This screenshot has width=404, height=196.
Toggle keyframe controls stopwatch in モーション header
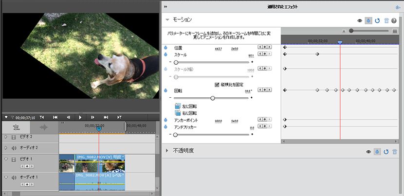coord(368,21)
